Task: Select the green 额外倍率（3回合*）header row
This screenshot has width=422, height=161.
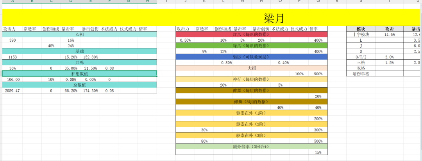Action: [252, 147]
